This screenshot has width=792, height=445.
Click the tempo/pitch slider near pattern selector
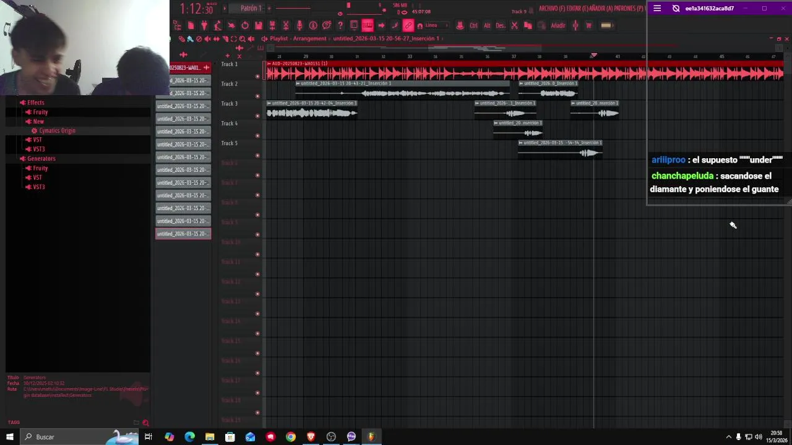(x=294, y=8)
